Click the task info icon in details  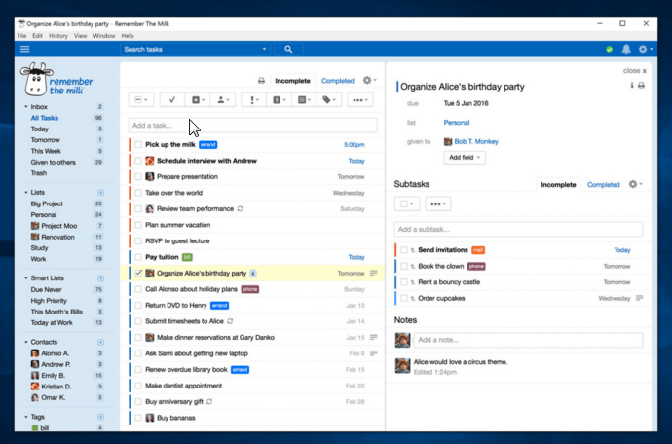(x=632, y=86)
